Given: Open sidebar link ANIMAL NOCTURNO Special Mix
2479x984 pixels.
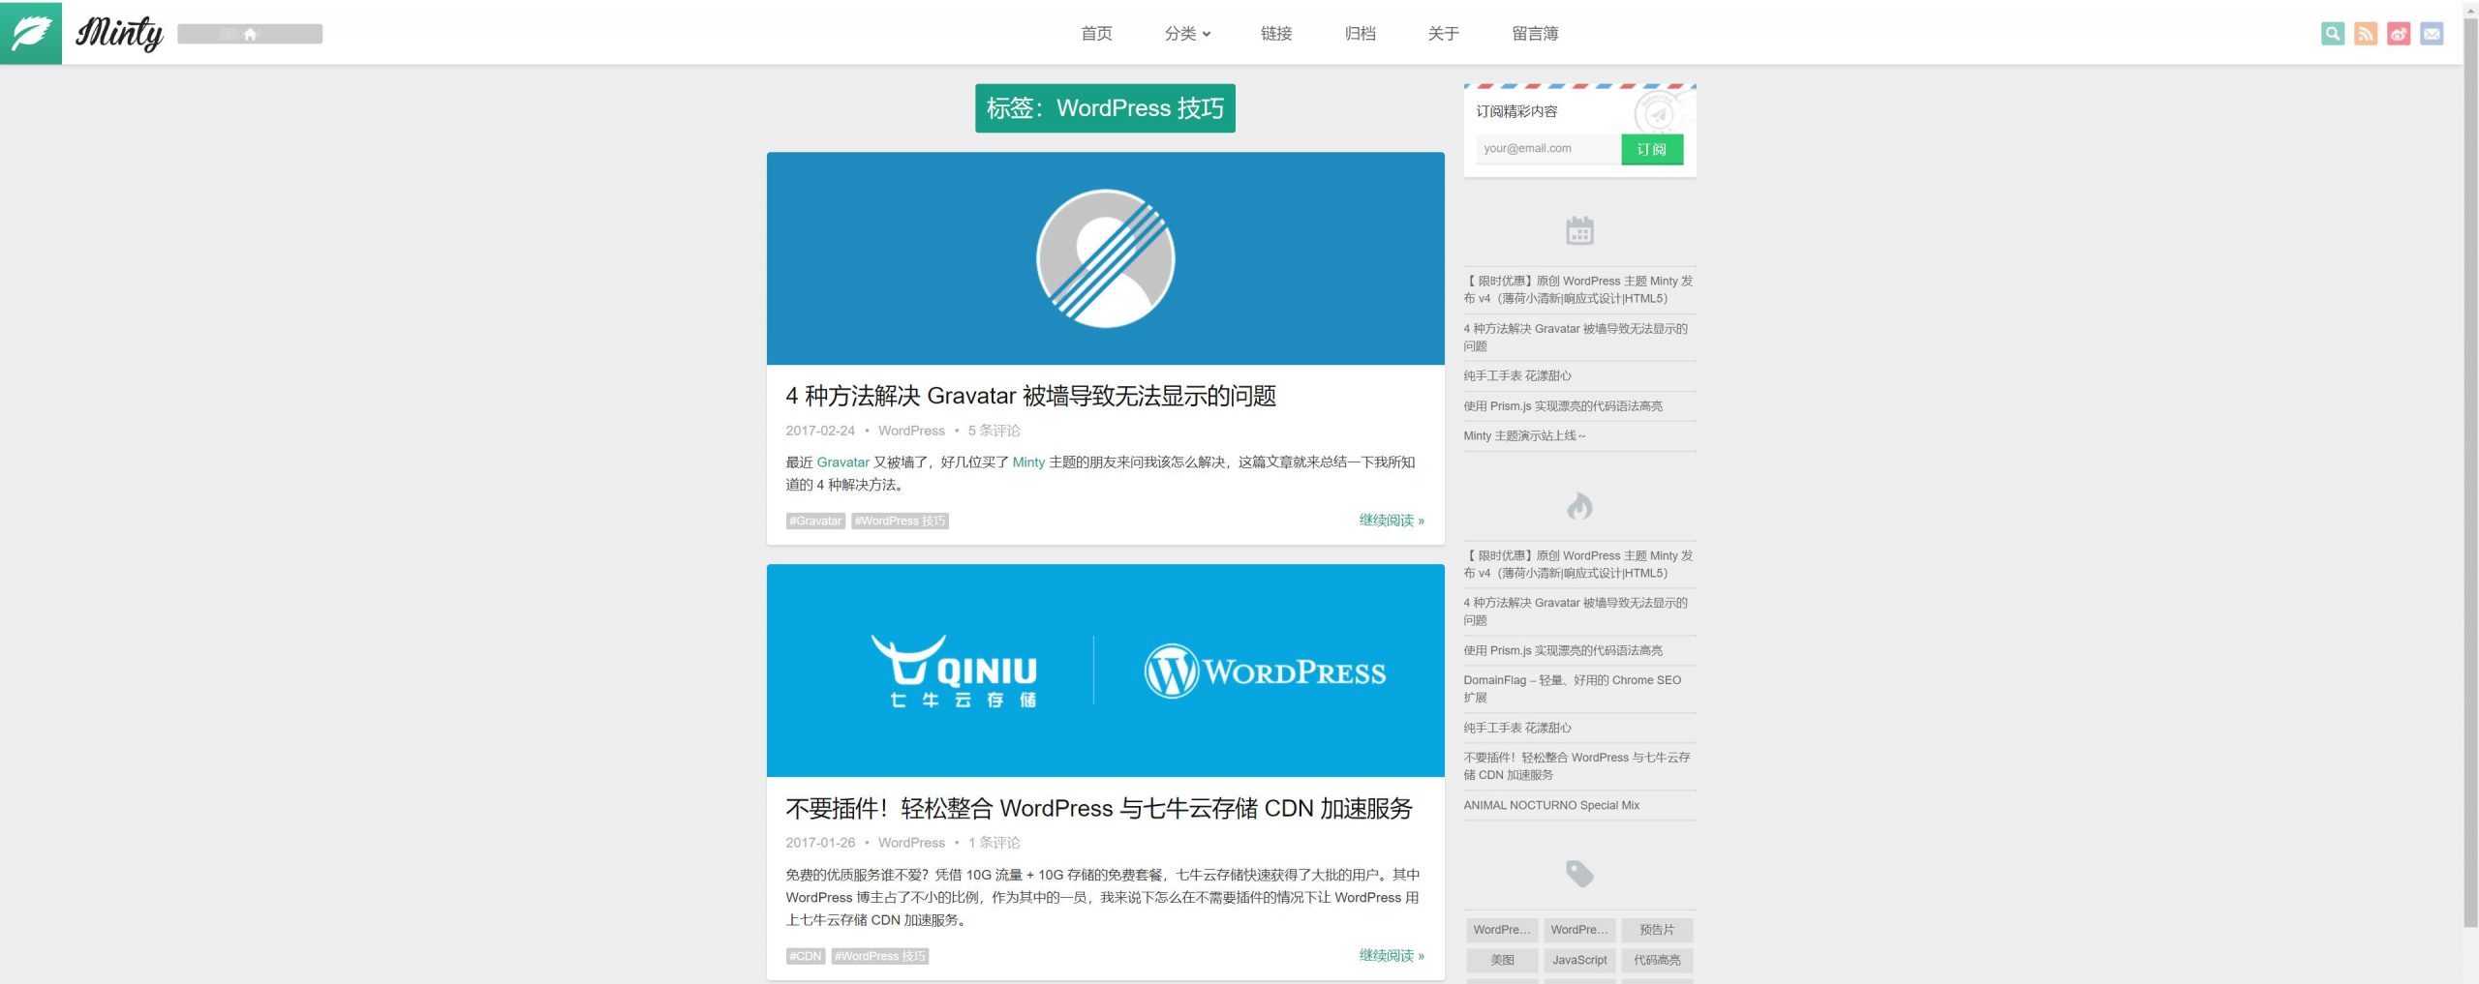Looking at the screenshot, I should click(x=1551, y=805).
